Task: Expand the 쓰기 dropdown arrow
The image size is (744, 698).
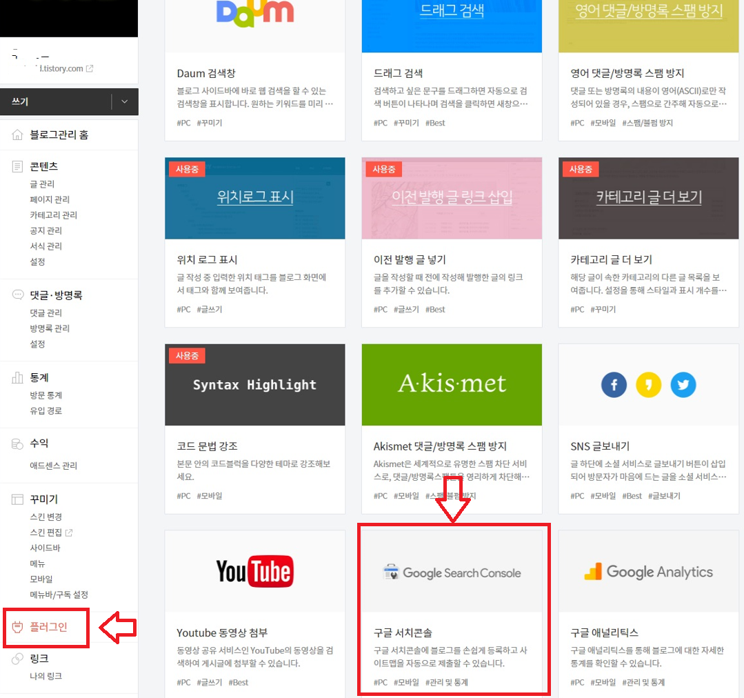Action: (x=124, y=101)
